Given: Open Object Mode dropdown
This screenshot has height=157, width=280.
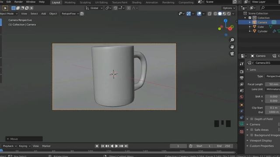Looking at the screenshot, I should (9, 14).
